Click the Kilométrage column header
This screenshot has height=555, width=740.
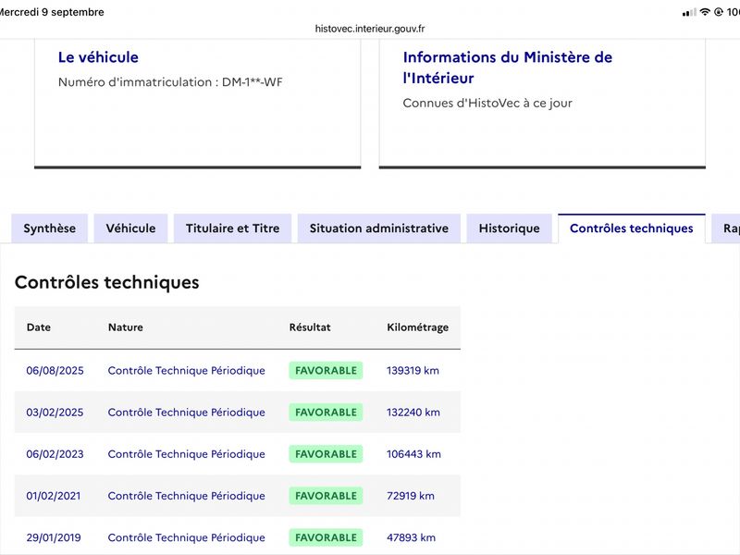pyautogui.click(x=418, y=327)
